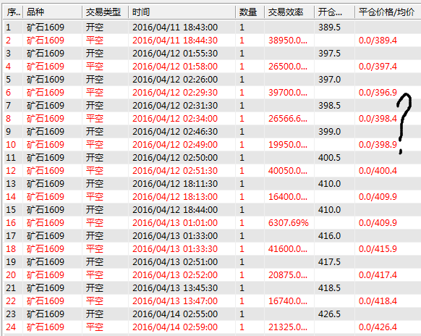This screenshot has width=421, height=336.
Task: Click close price 0.0/417.4
Action: (x=378, y=275)
